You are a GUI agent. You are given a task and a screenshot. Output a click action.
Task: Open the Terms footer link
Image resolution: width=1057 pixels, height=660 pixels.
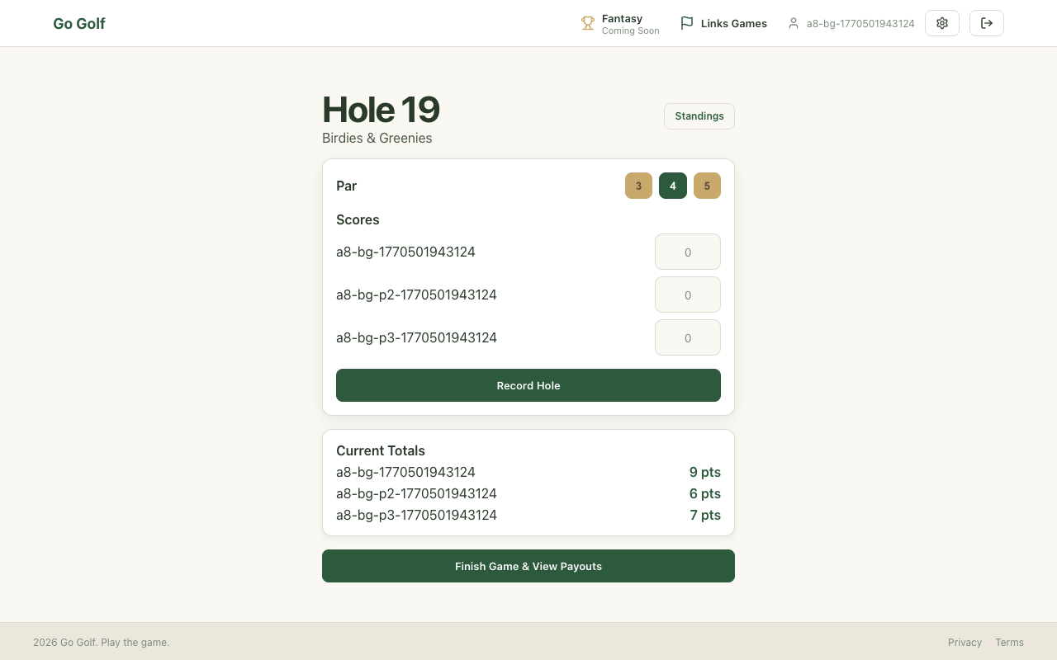point(1009,643)
